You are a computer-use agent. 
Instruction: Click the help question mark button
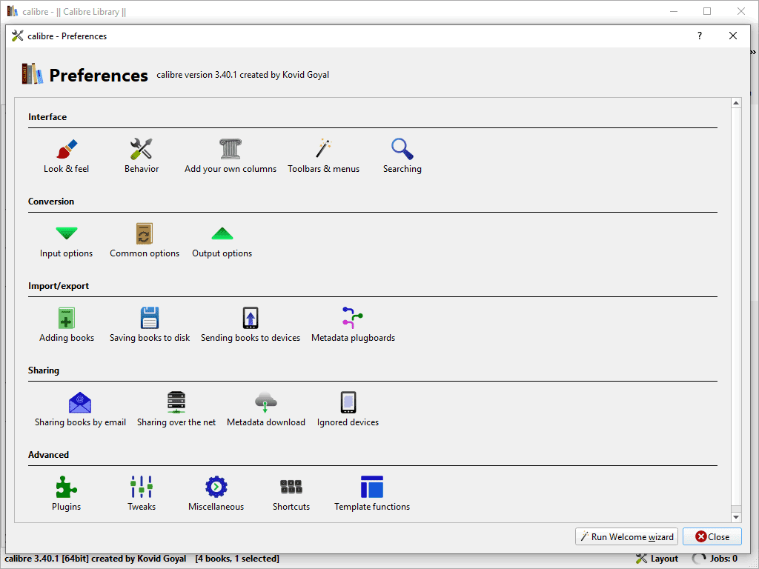point(700,36)
